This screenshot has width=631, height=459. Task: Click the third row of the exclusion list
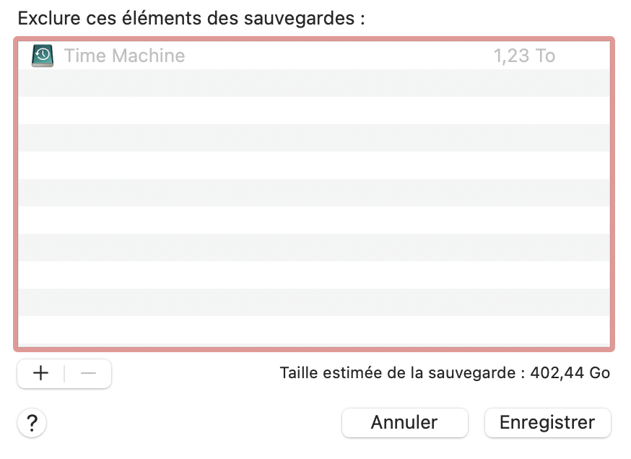[314, 110]
